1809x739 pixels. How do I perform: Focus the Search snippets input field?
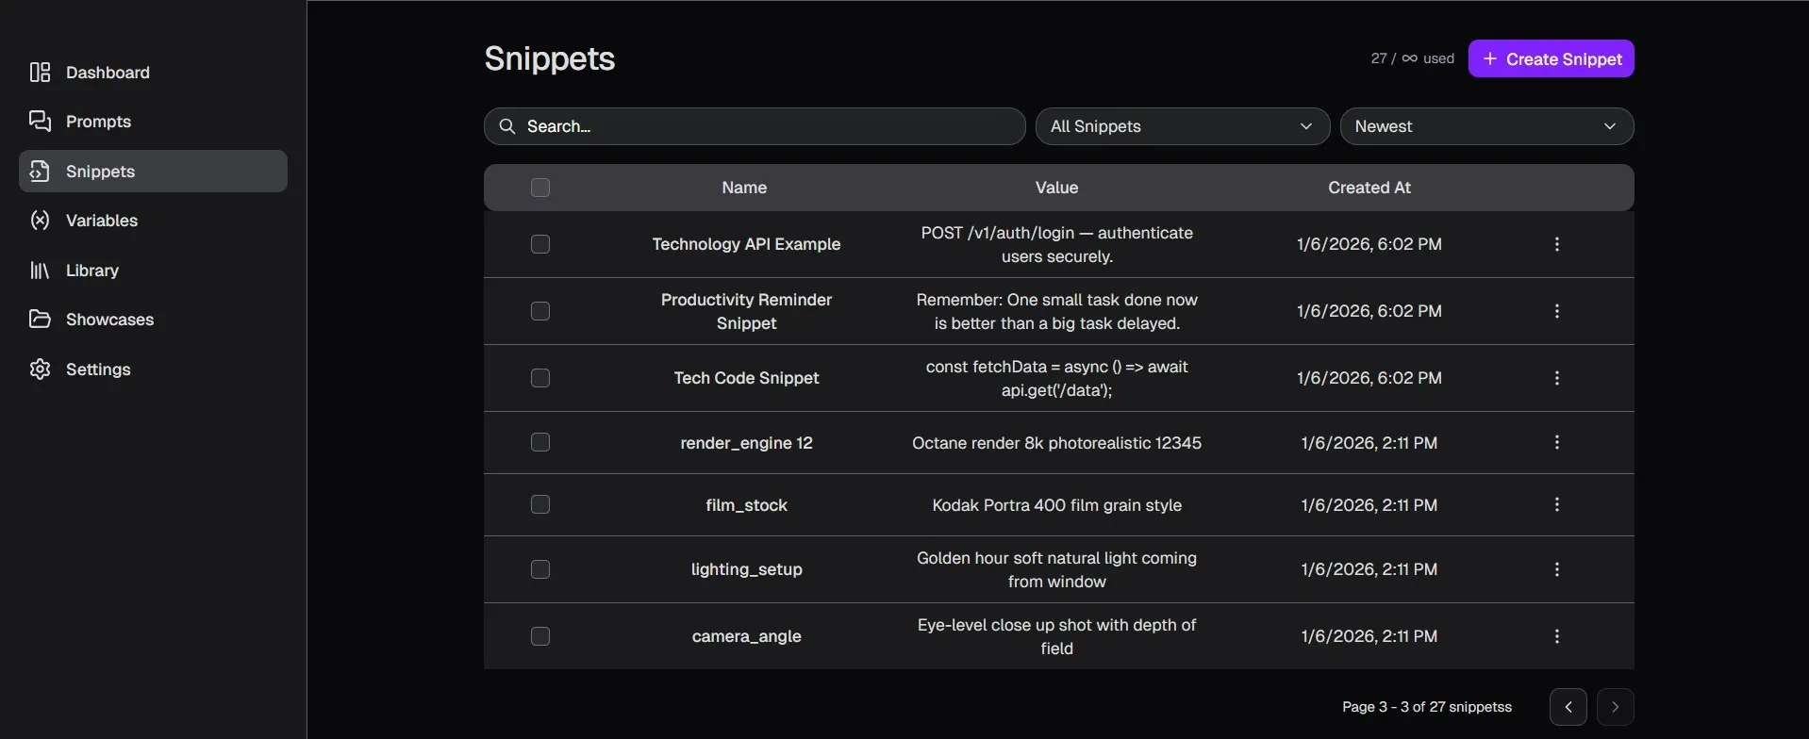click(x=755, y=126)
